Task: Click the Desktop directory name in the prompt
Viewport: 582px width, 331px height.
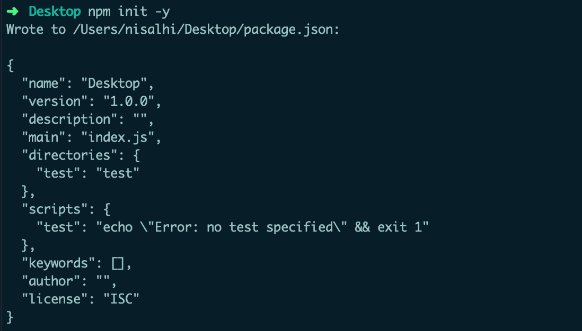Action: click(55, 11)
